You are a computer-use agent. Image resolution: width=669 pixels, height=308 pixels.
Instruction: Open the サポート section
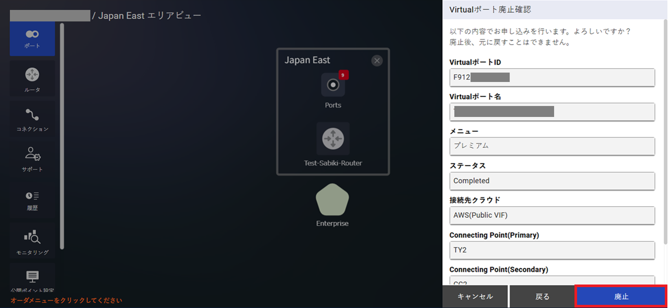(x=32, y=159)
